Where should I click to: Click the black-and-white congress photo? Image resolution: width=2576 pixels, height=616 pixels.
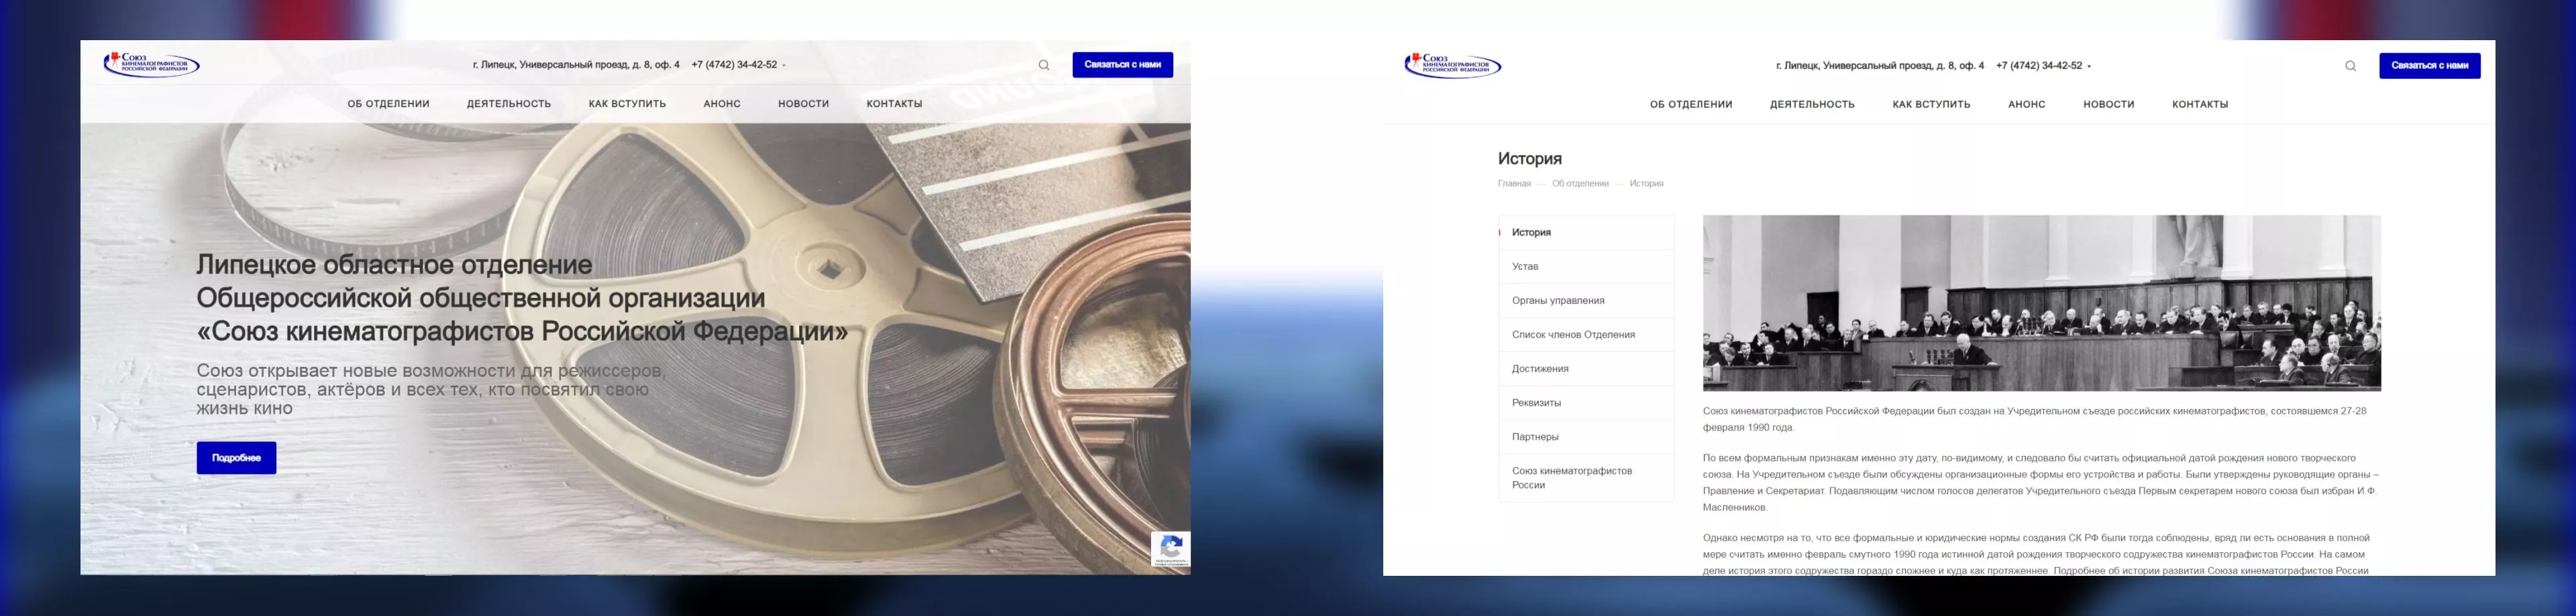coord(2042,303)
